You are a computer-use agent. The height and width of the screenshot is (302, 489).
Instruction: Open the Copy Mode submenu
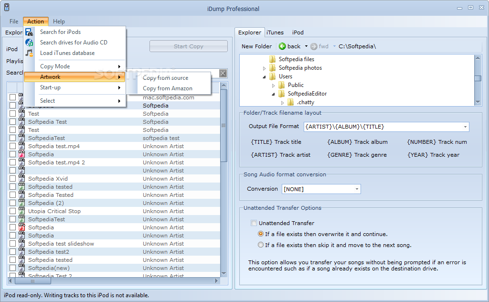75,66
